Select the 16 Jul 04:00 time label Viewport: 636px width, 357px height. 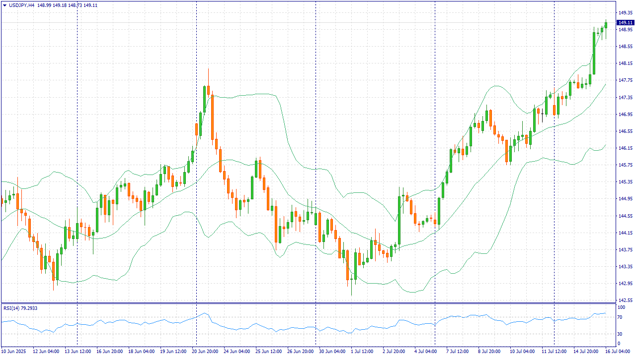616,351
